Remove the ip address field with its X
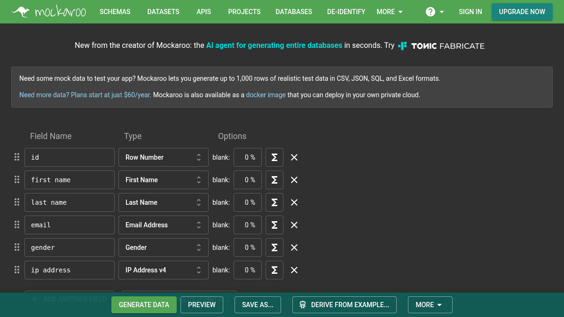This screenshot has height=317, width=564. [x=294, y=270]
